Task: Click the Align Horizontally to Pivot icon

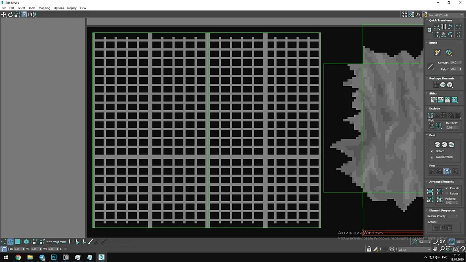Action: [x=436, y=27]
